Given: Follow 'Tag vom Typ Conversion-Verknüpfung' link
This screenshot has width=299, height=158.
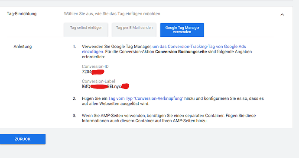Looking at the screenshot, I should coord(146,98).
